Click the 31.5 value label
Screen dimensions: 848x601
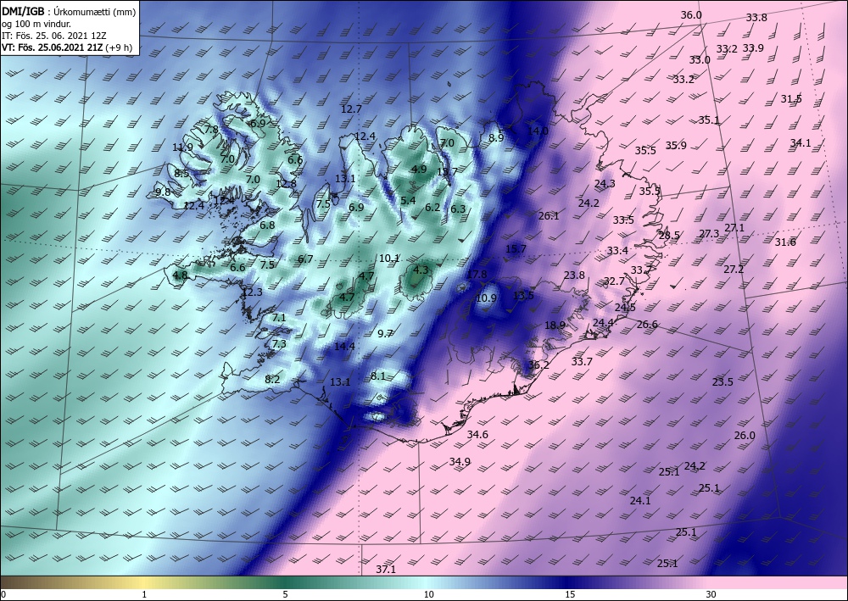pos(791,99)
